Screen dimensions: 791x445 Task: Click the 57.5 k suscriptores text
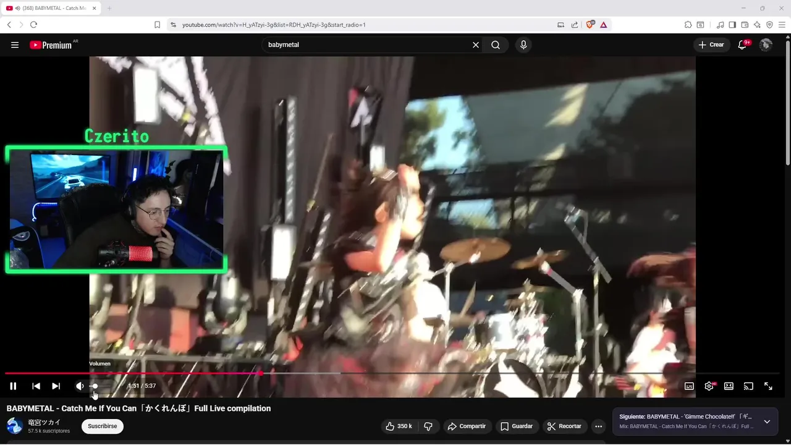coord(49,431)
